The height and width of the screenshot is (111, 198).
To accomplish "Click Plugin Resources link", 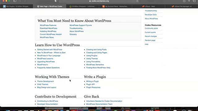I will pyautogui.click(x=93, y=88).
